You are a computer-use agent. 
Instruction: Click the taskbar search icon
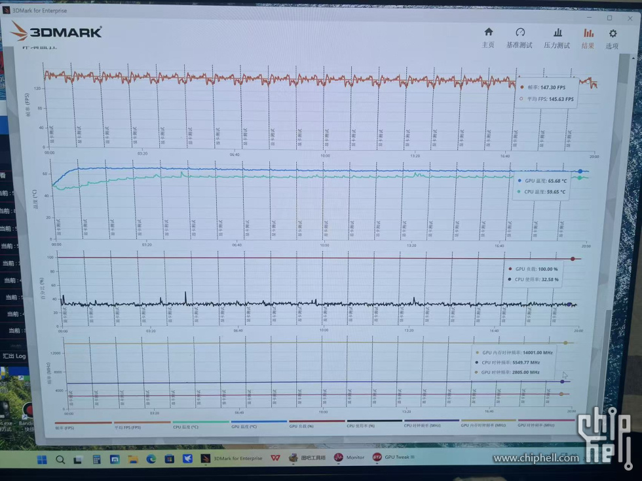coord(60,459)
